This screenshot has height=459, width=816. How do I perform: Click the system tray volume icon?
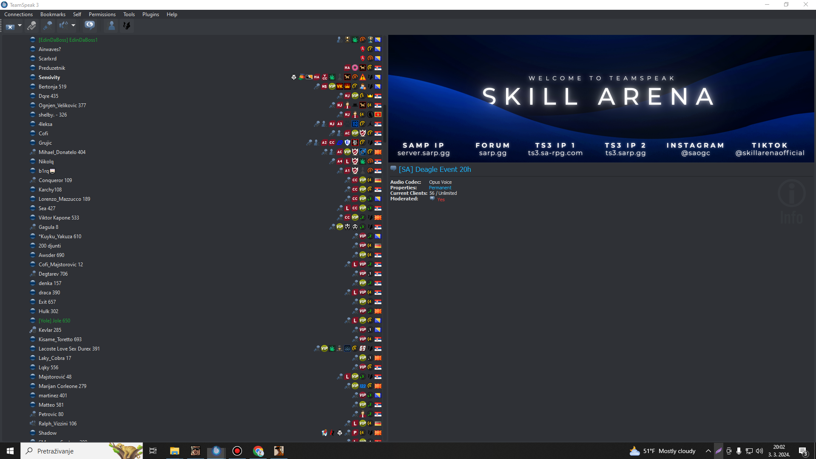[x=759, y=451]
